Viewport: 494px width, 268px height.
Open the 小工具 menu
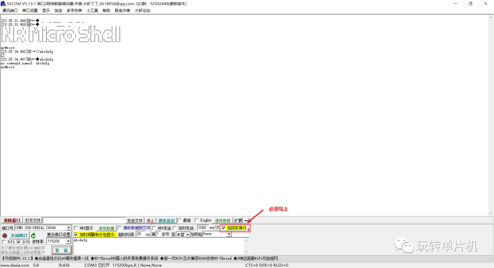pyautogui.click(x=93, y=10)
